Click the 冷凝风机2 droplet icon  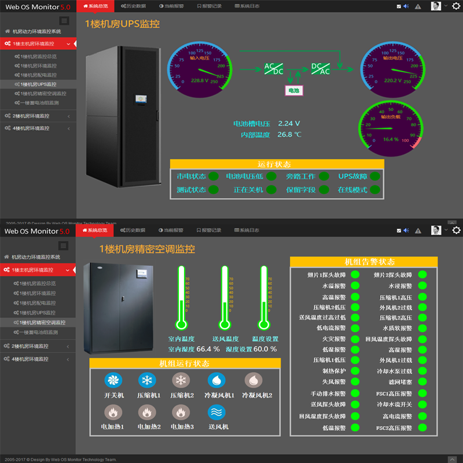(253, 380)
